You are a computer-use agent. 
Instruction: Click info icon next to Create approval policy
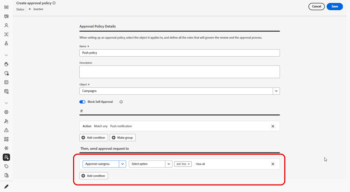pyautogui.click(x=54, y=3)
